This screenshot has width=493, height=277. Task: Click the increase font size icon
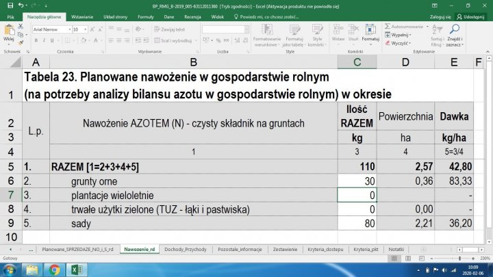point(92,29)
